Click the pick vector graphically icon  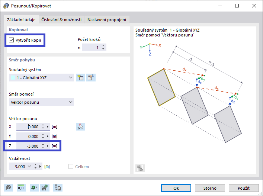coord(80,126)
